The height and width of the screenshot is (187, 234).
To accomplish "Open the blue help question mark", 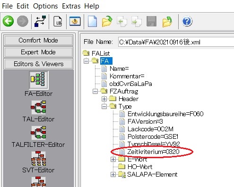I will click(187, 21).
